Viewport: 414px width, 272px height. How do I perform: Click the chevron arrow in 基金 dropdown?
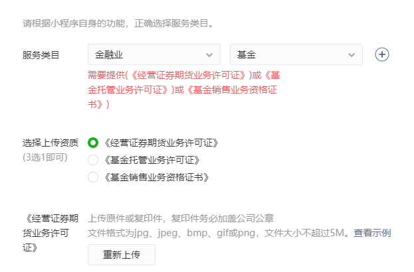[351, 55]
